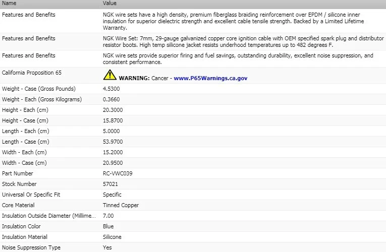Select the value 15.2000
The width and height of the screenshot is (386, 252).
(x=113, y=152)
